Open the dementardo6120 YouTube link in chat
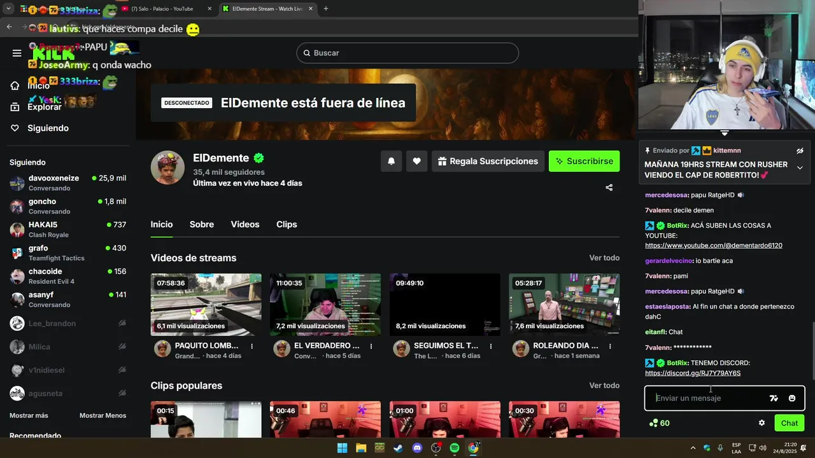815x458 pixels. (x=713, y=246)
